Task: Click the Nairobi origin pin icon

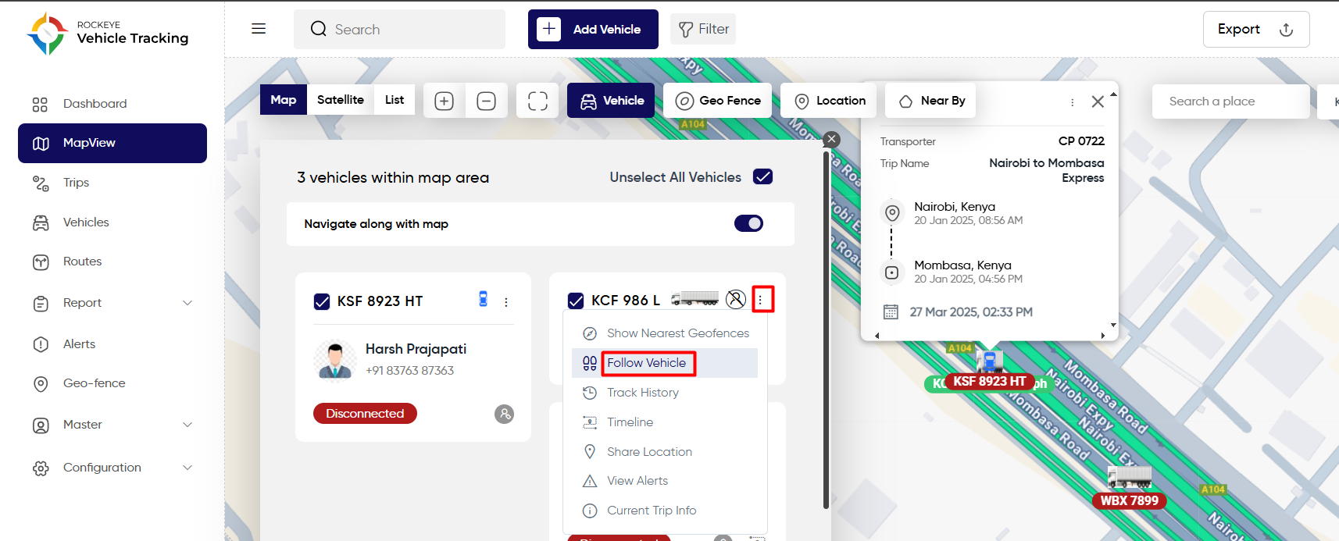Action: coord(891,212)
